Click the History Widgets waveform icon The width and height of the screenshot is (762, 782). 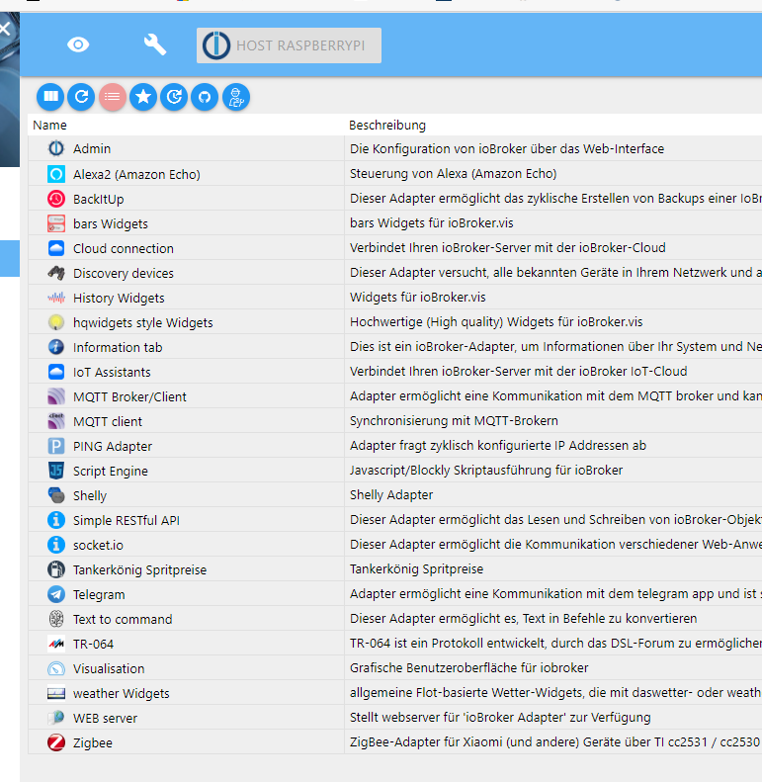(56, 298)
